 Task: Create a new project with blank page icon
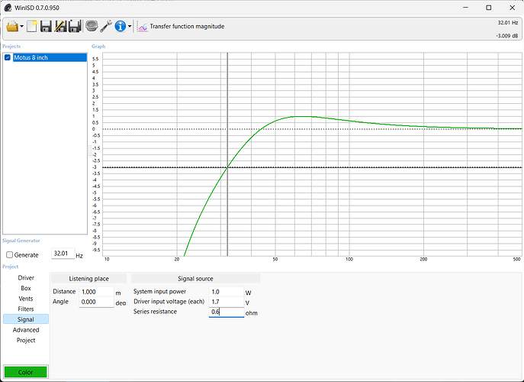[x=32, y=27]
